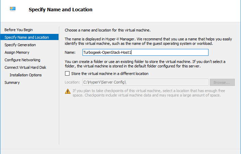Click 'Choose a name and location' instruction text
The height and width of the screenshot is (154, 241).
point(107,30)
